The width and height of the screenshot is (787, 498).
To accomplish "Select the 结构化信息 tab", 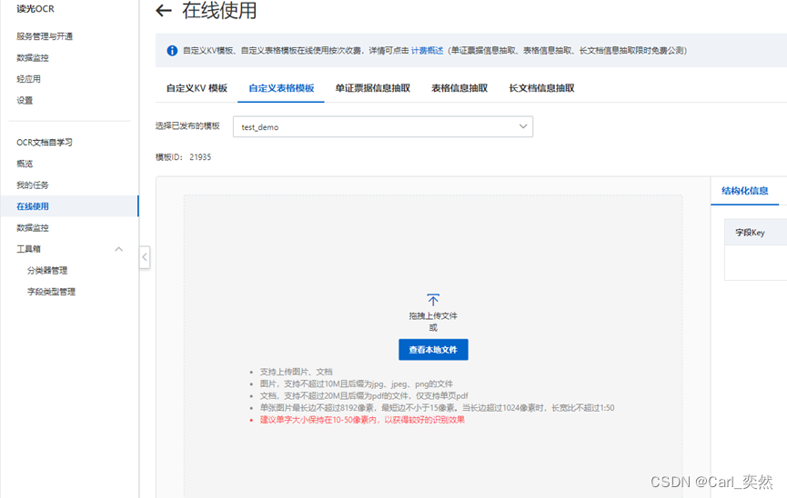I will (745, 191).
